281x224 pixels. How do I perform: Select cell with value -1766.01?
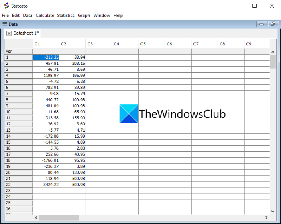click(46, 160)
